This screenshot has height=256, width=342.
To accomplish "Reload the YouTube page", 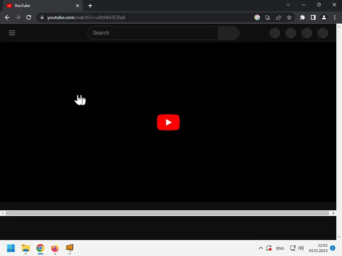I will point(29,17).
